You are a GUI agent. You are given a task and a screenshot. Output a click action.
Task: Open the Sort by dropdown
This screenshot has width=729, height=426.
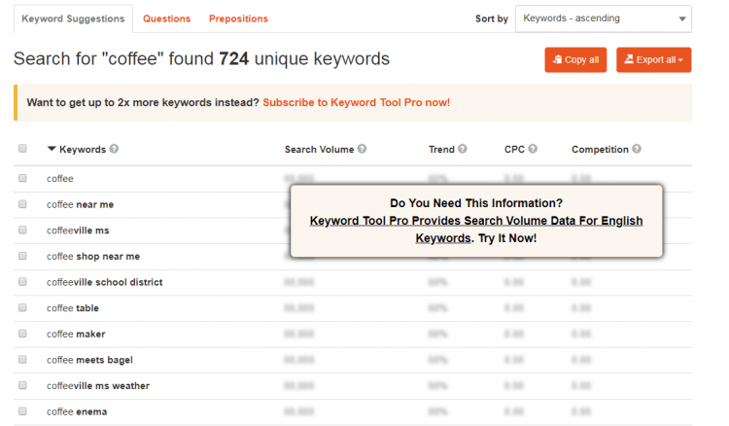(603, 18)
